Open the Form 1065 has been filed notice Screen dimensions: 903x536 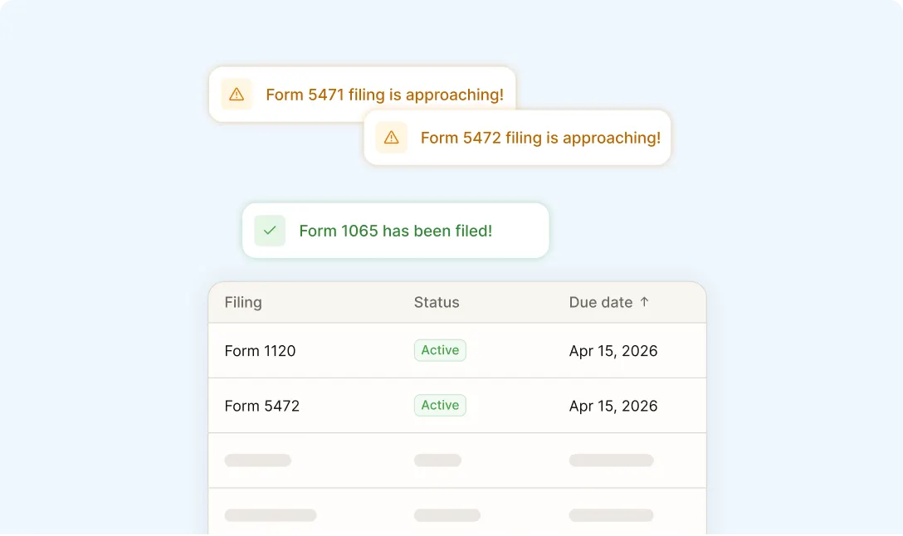(x=395, y=231)
